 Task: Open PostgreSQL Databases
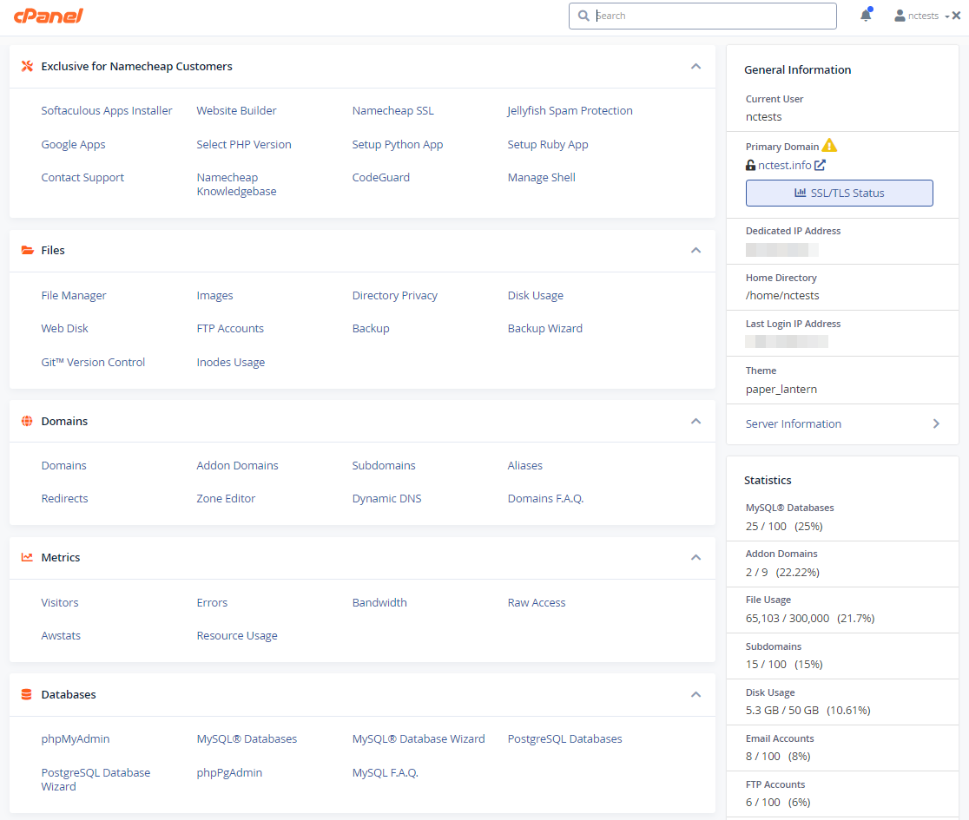click(x=565, y=739)
